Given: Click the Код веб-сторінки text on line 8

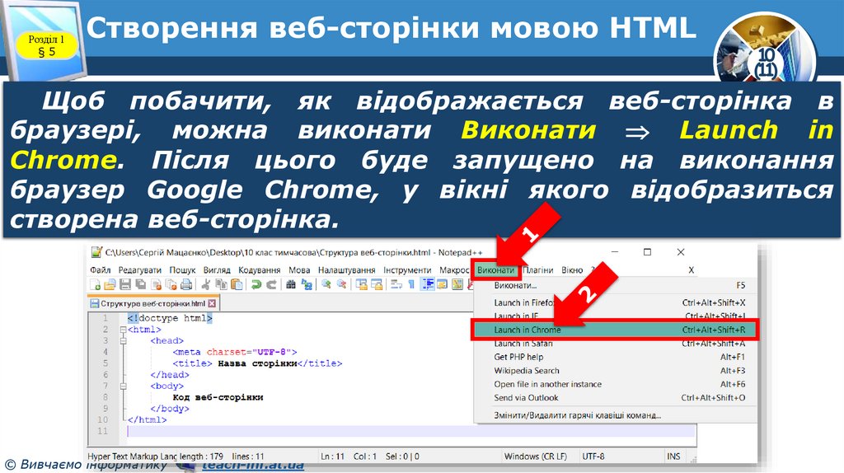Looking at the screenshot, I should pyautogui.click(x=218, y=397).
